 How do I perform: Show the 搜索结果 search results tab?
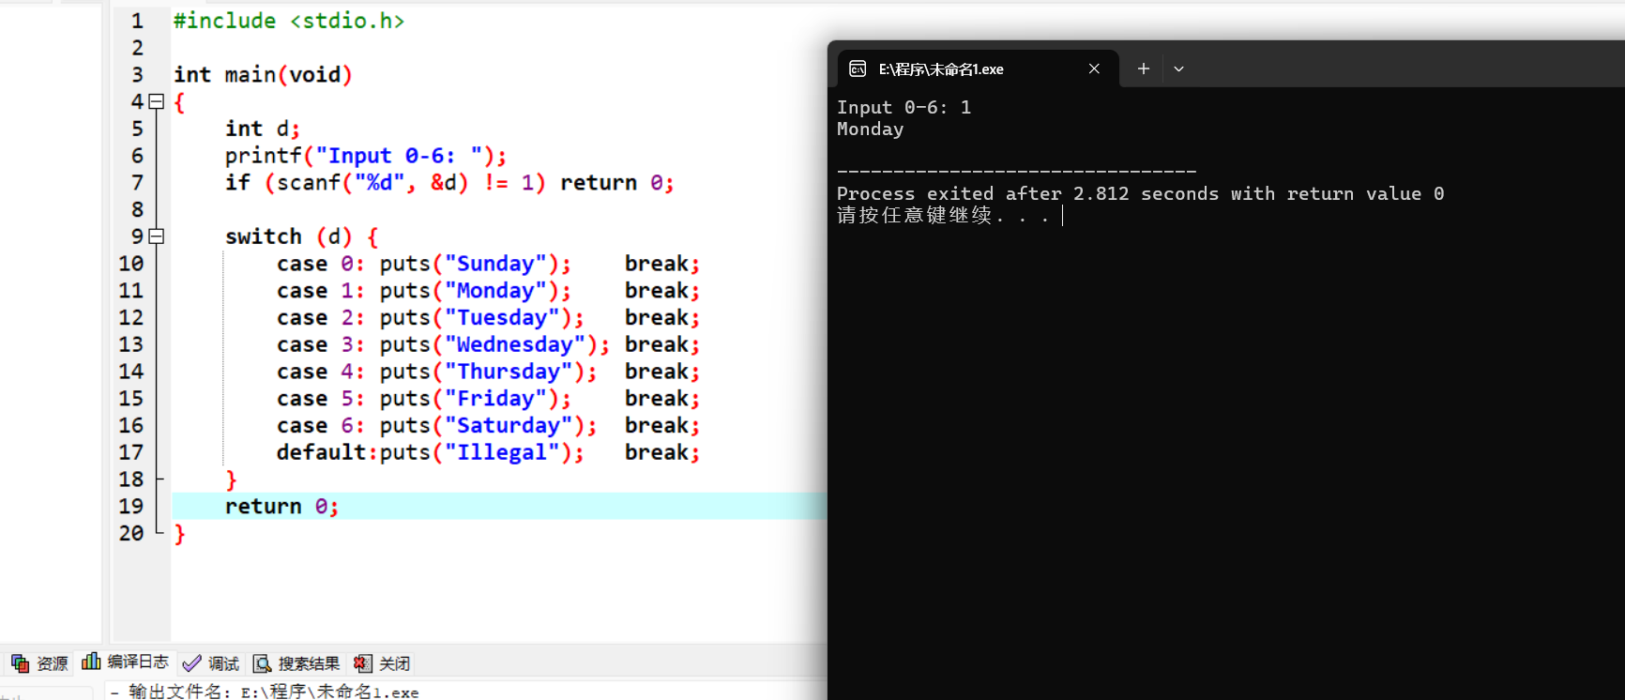tap(296, 663)
